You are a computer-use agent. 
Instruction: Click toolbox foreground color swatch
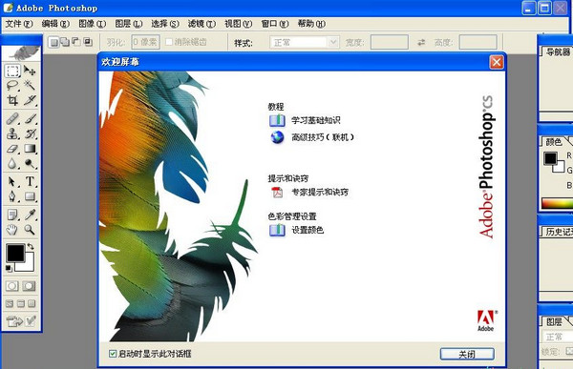[x=15, y=253]
